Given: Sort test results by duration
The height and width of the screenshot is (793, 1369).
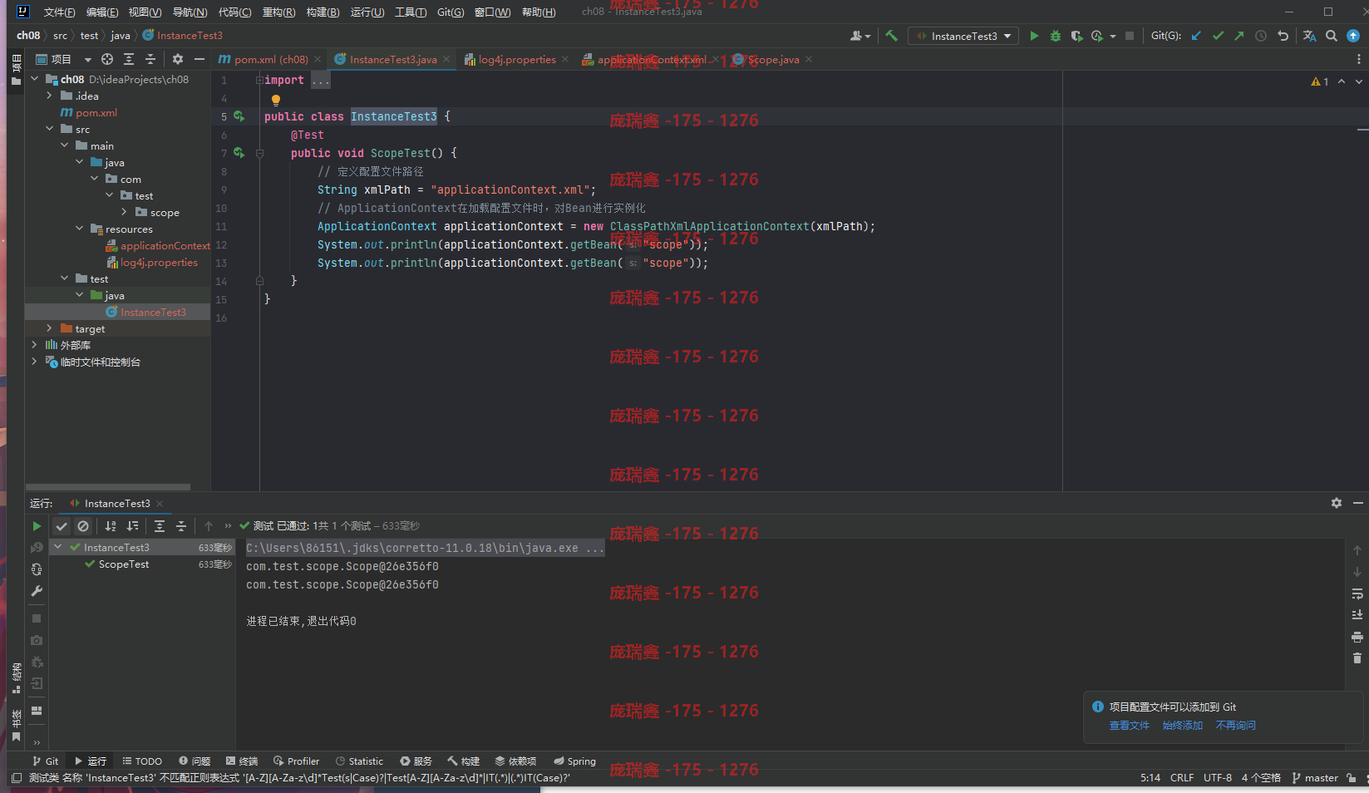Looking at the screenshot, I should (x=132, y=526).
